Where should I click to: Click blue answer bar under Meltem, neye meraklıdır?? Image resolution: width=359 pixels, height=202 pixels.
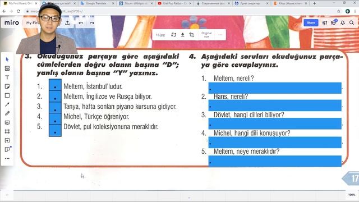click(x=275, y=161)
